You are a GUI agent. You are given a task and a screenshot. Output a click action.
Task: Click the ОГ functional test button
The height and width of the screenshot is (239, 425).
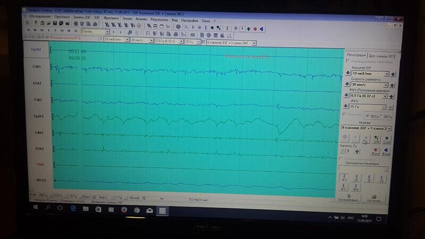click(356, 178)
